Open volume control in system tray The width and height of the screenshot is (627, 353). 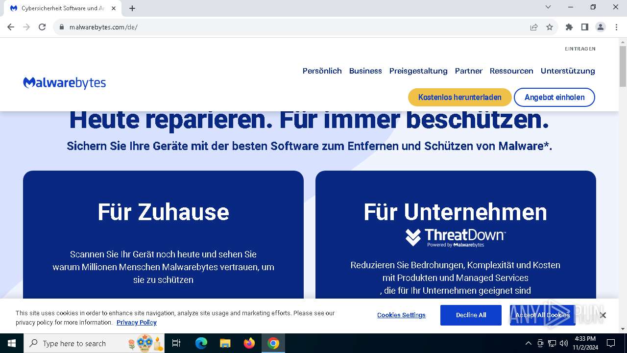564,343
